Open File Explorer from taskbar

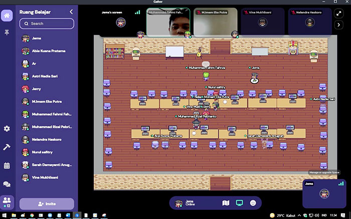(14, 215)
